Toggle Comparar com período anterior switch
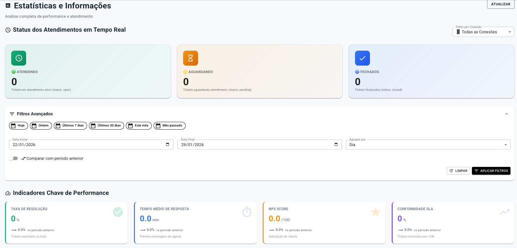The width and height of the screenshot is (517, 248). click(13, 158)
